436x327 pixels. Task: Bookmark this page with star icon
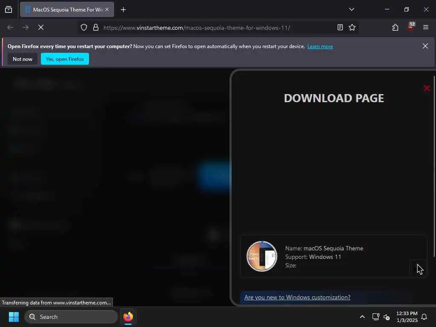(352, 27)
